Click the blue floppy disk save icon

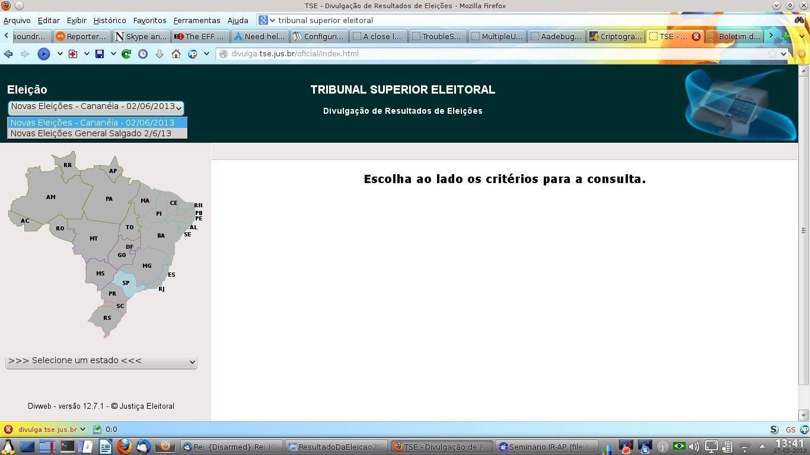point(100,54)
